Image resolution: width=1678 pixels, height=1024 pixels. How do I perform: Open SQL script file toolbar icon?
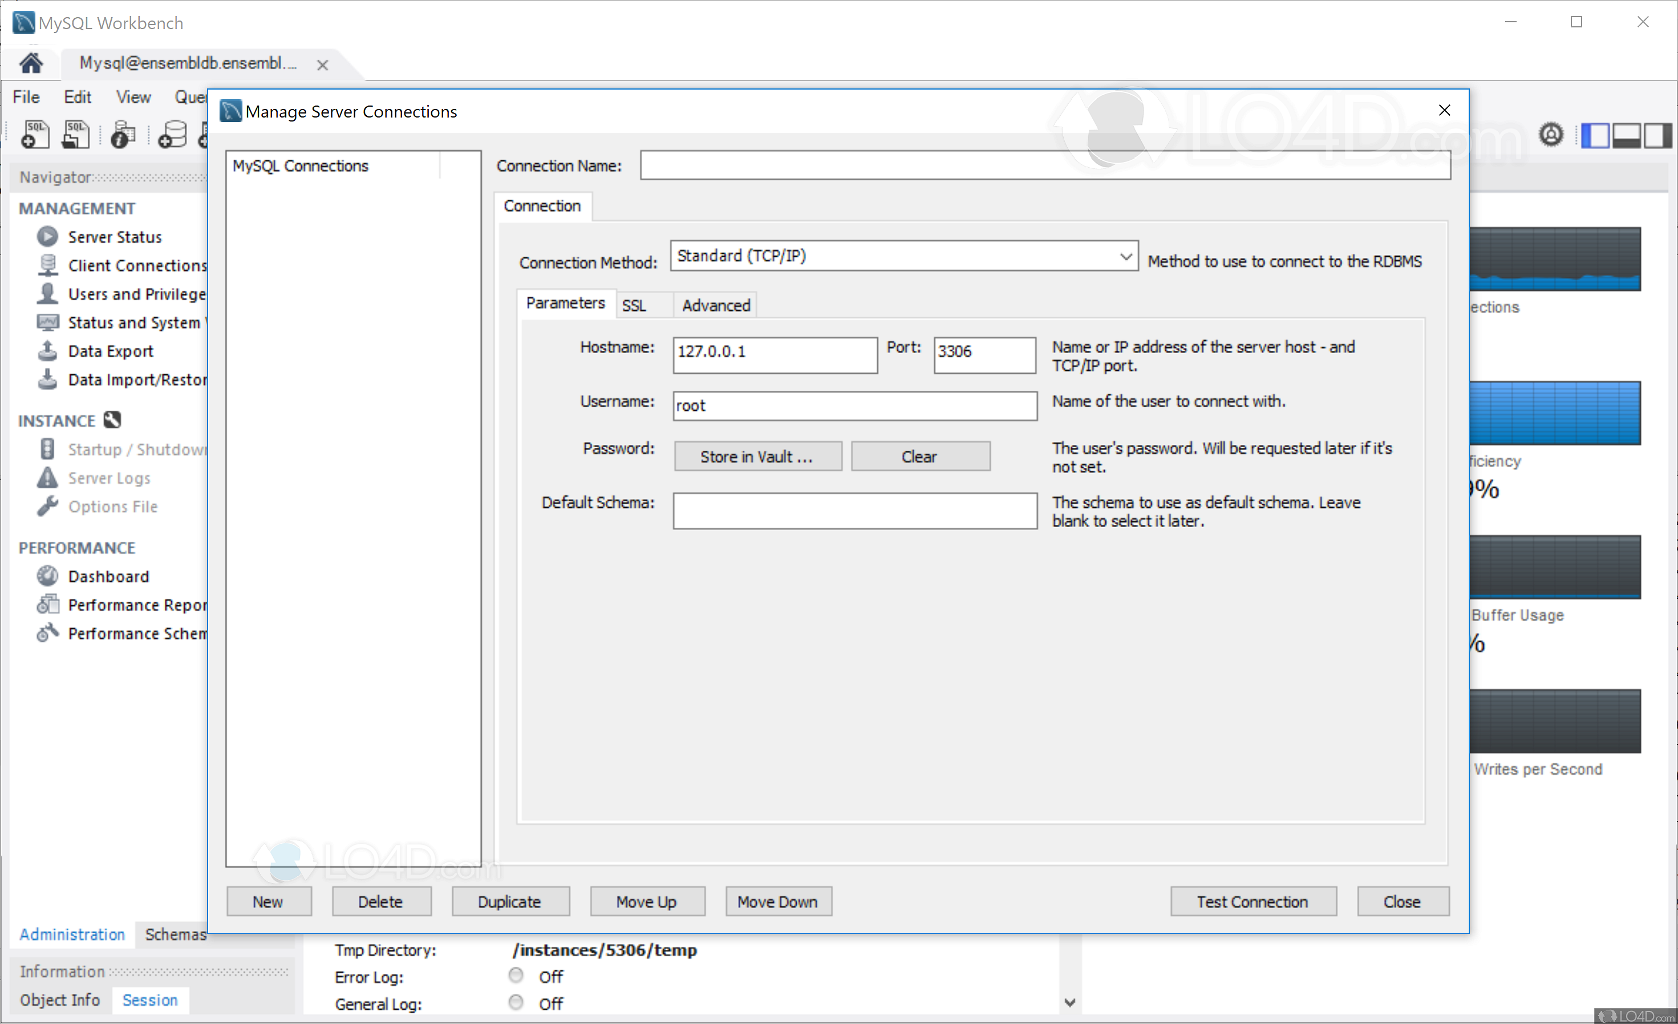[x=76, y=134]
